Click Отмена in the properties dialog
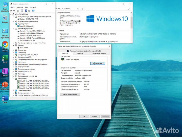Screen dimensions: 182x137 click(95, 116)
